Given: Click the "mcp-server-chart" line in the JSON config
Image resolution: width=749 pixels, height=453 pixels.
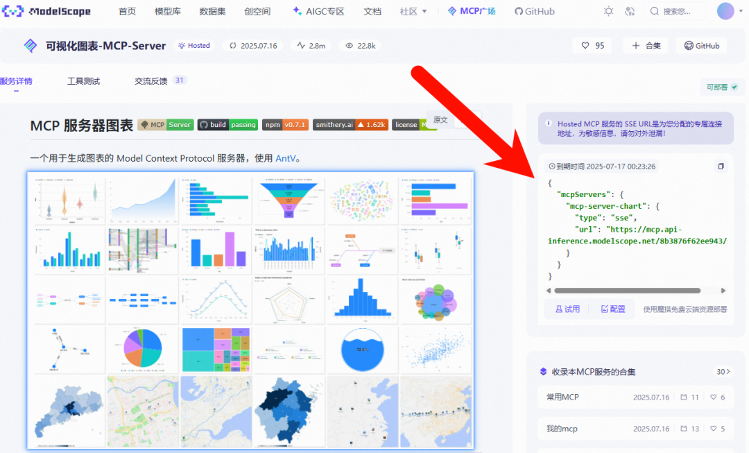Looking at the screenshot, I should coord(613,206).
